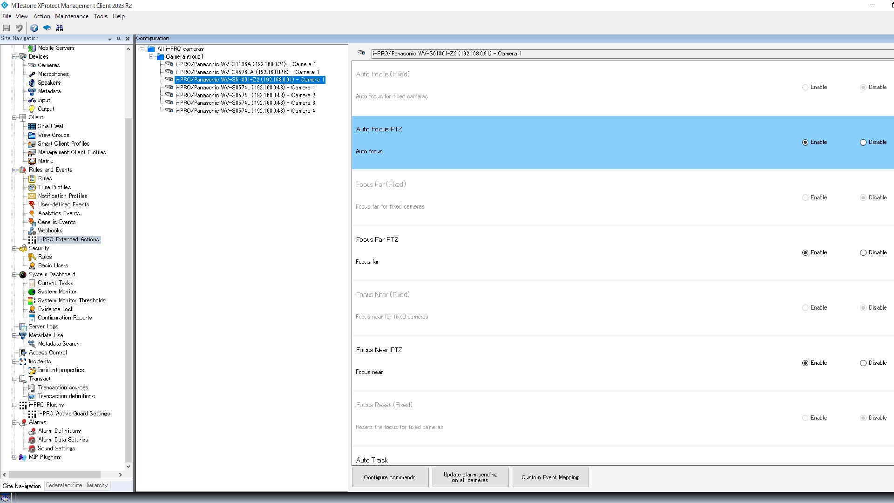Click the i-PRO Active Guard Settings icon
The image size is (894, 503).
click(32, 414)
